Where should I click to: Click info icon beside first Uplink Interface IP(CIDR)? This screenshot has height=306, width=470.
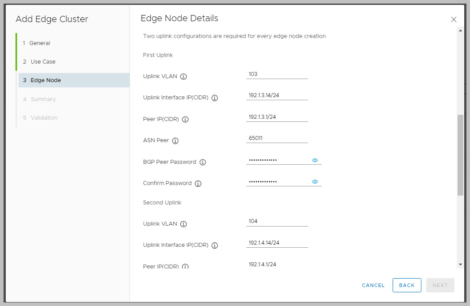coord(214,98)
